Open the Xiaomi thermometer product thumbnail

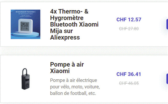click(25, 24)
